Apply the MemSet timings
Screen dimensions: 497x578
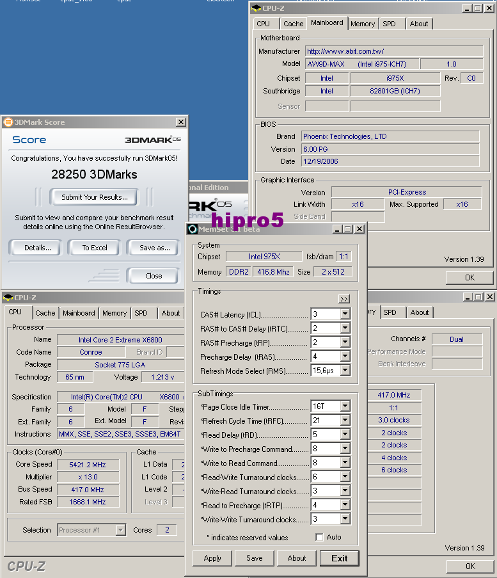point(212,558)
